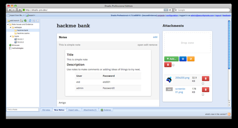Viewport: 238px width, 128px height.
Task: Click the 200x200.png attachment thumbnail
Action: pos(169,79)
